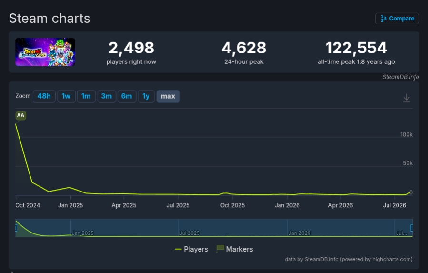Screen dimensions: 428x273
Task: Click the Jul 2026 axis label
Action: [394, 205]
